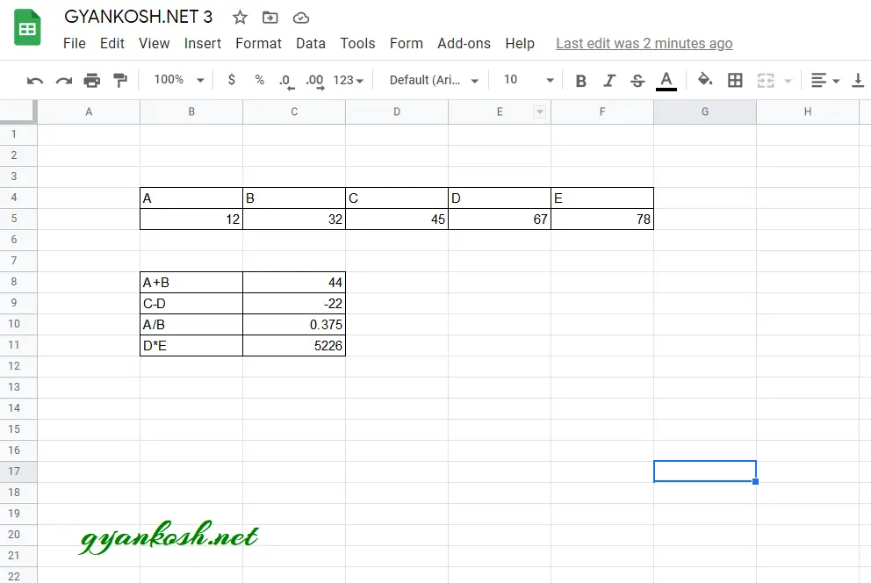Open 'Last edit was 2 minutes ago' link

point(644,43)
